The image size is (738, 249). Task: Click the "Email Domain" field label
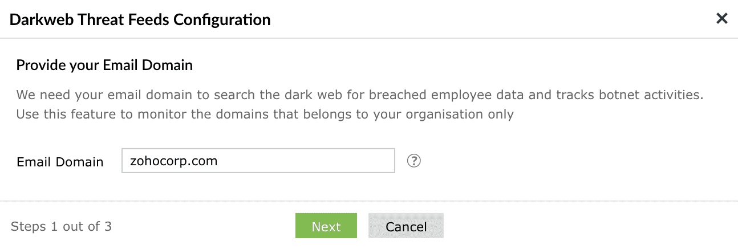click(60, 162)
